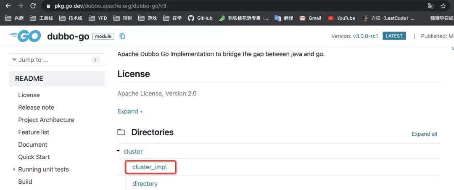Screen dimensions: 454x190
Task: Click the Go logo
Action: tap(25, 36)
